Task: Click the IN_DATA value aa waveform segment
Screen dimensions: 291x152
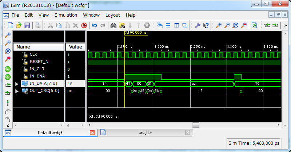Action: click(194, 84)
